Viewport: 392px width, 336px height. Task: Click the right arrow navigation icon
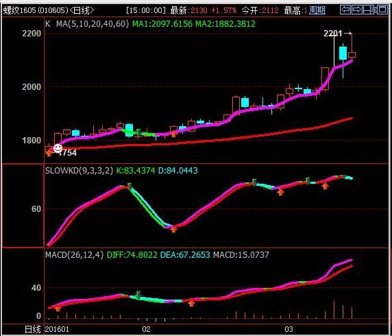click(x=357, y=10)
